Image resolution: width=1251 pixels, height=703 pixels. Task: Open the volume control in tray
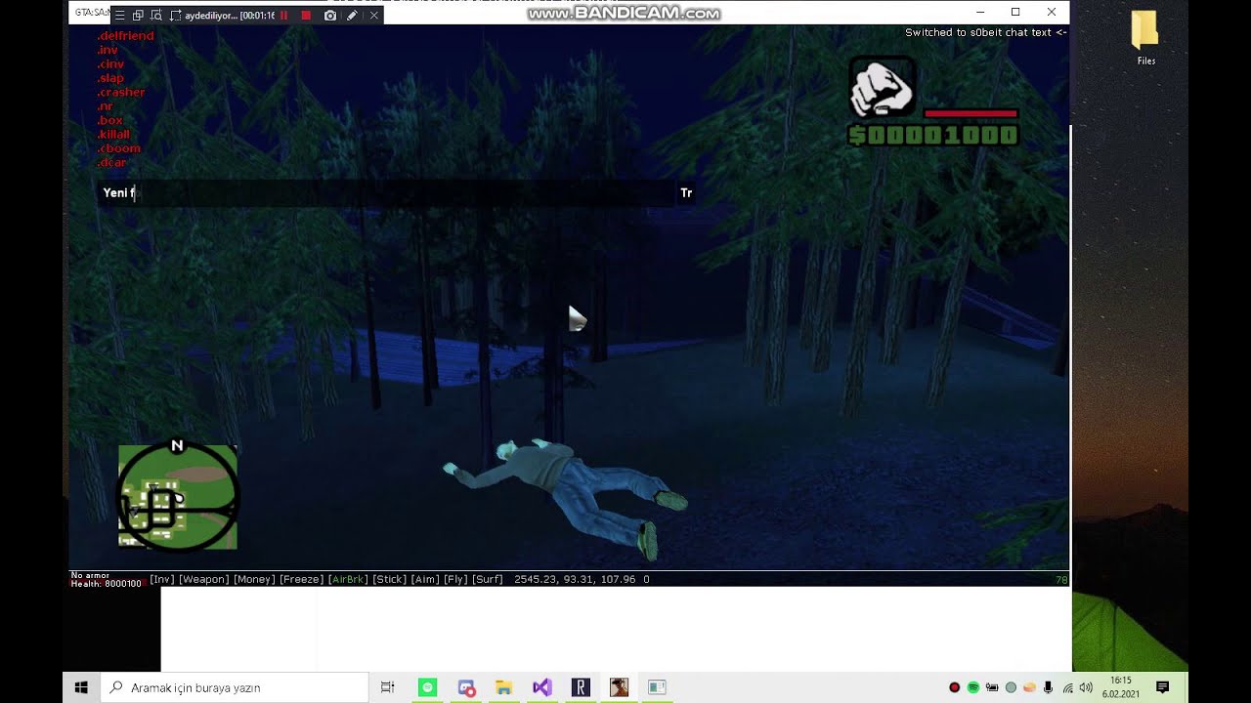(x=1085, y=687)
